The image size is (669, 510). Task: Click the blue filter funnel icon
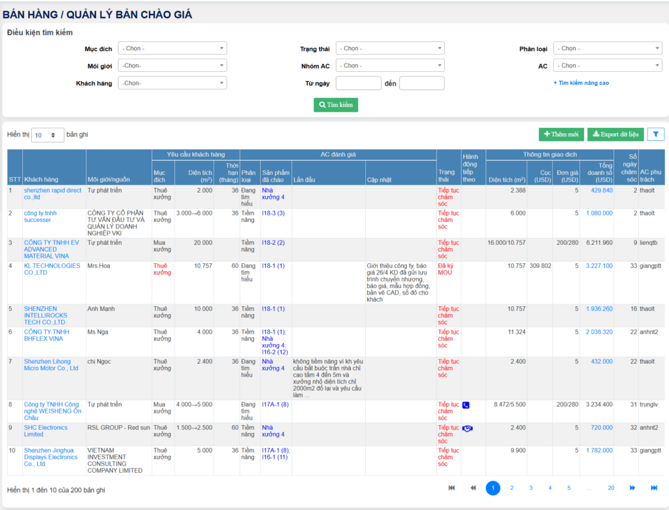tap(655, 135)
